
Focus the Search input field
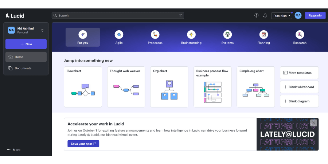pyautogui.click(x=118, y=15)
